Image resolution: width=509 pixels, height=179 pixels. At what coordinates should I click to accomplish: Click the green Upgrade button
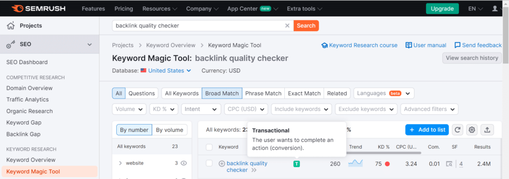(442, 9)
